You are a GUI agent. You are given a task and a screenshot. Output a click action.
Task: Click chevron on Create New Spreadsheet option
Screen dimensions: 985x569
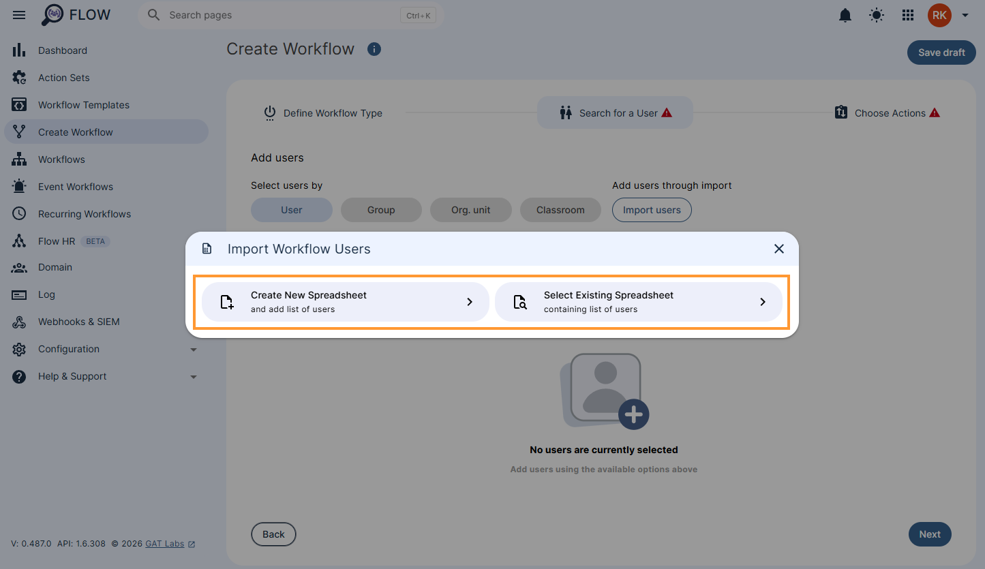470,302
